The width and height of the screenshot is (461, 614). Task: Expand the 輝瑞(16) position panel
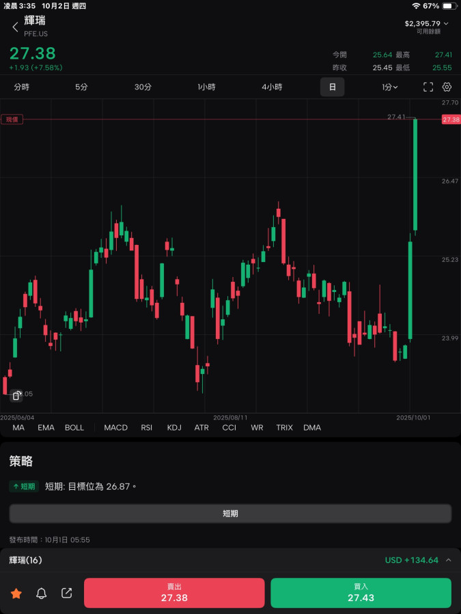click(x=449, y=560)
